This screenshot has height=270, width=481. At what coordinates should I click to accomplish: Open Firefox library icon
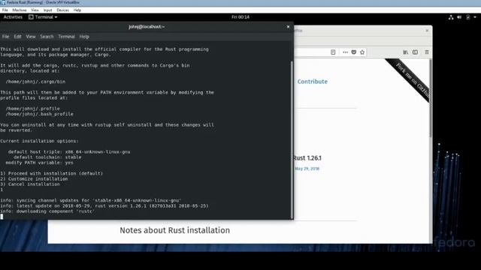[406, 52]
